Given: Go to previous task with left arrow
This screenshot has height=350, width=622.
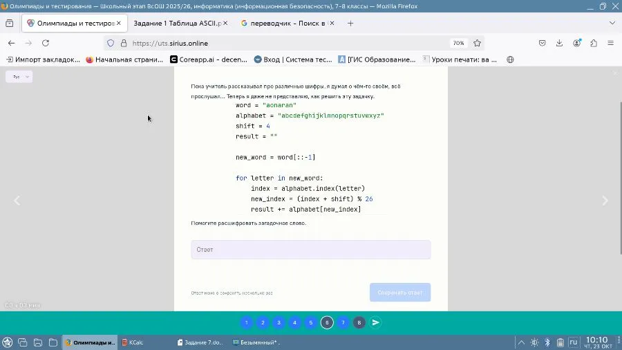Looking at the screenshot, I should [x=17, y=201].
